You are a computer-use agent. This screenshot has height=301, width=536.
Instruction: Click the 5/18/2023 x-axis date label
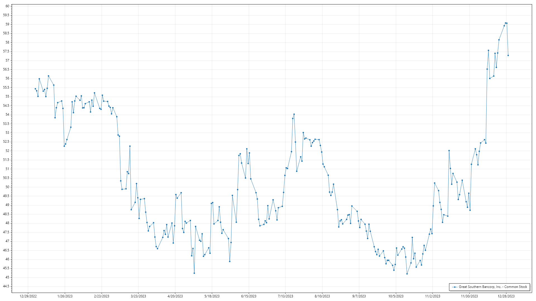[212, 296]
